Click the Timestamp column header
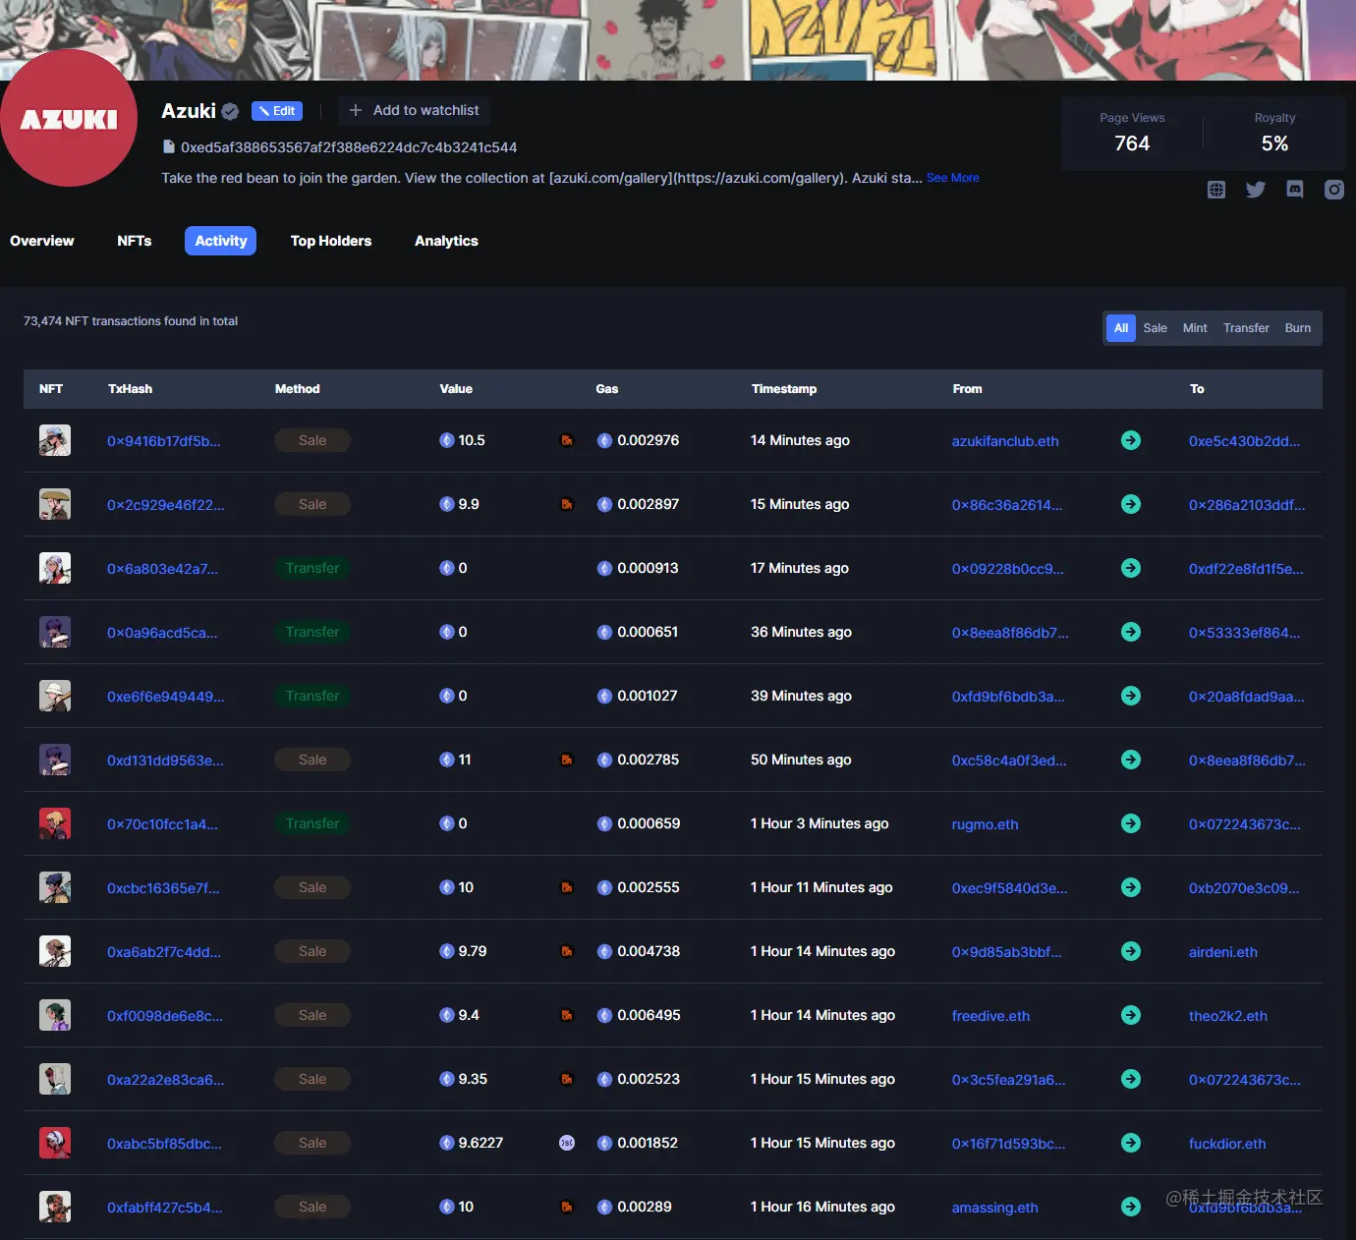1356x1240 pixels. tap(784, 389)
